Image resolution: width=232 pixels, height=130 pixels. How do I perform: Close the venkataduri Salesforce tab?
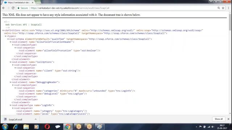coord(33,3)
